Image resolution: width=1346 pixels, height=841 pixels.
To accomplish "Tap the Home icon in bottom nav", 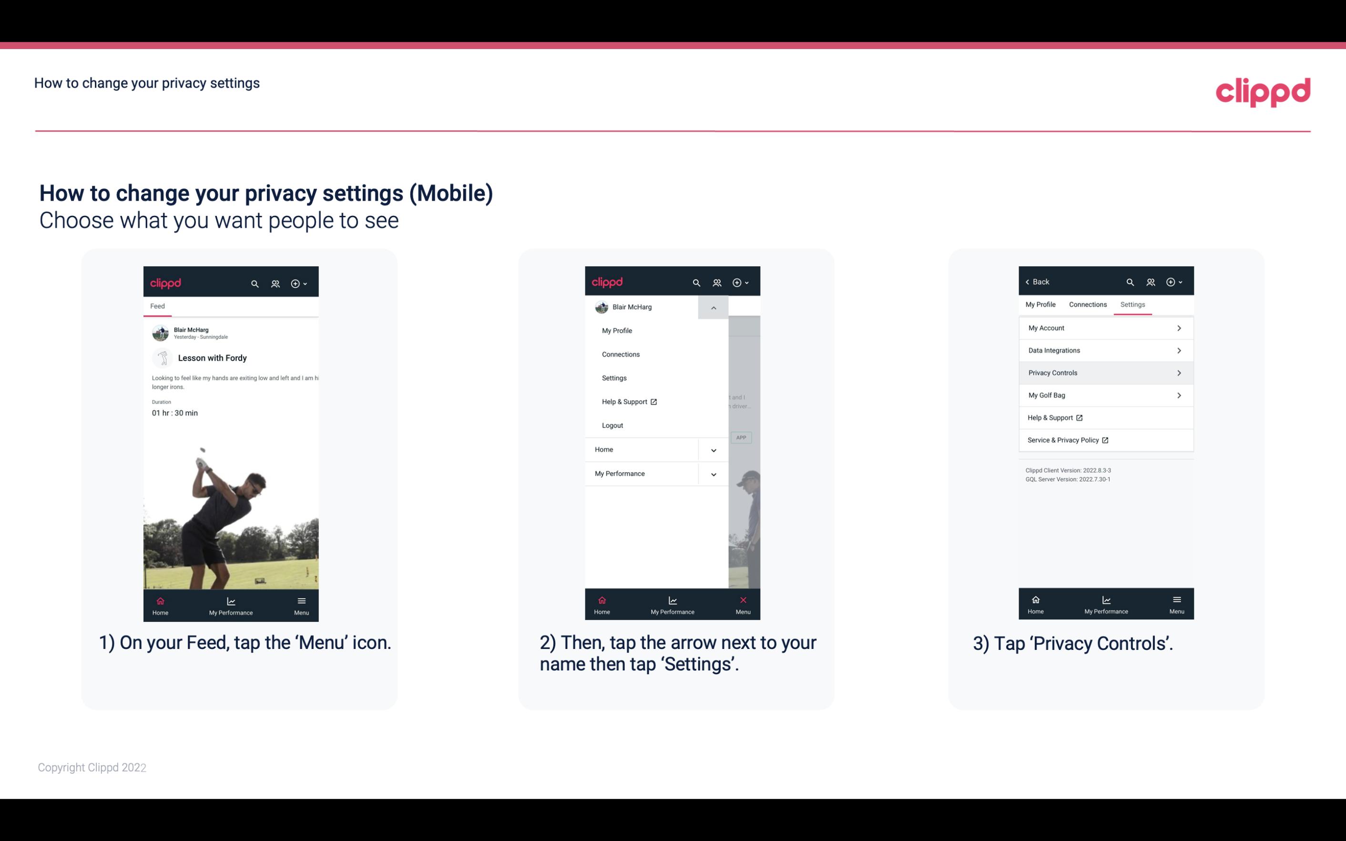I will 160,604.
